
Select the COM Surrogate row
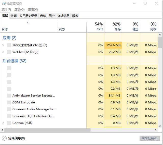(79, 102)
